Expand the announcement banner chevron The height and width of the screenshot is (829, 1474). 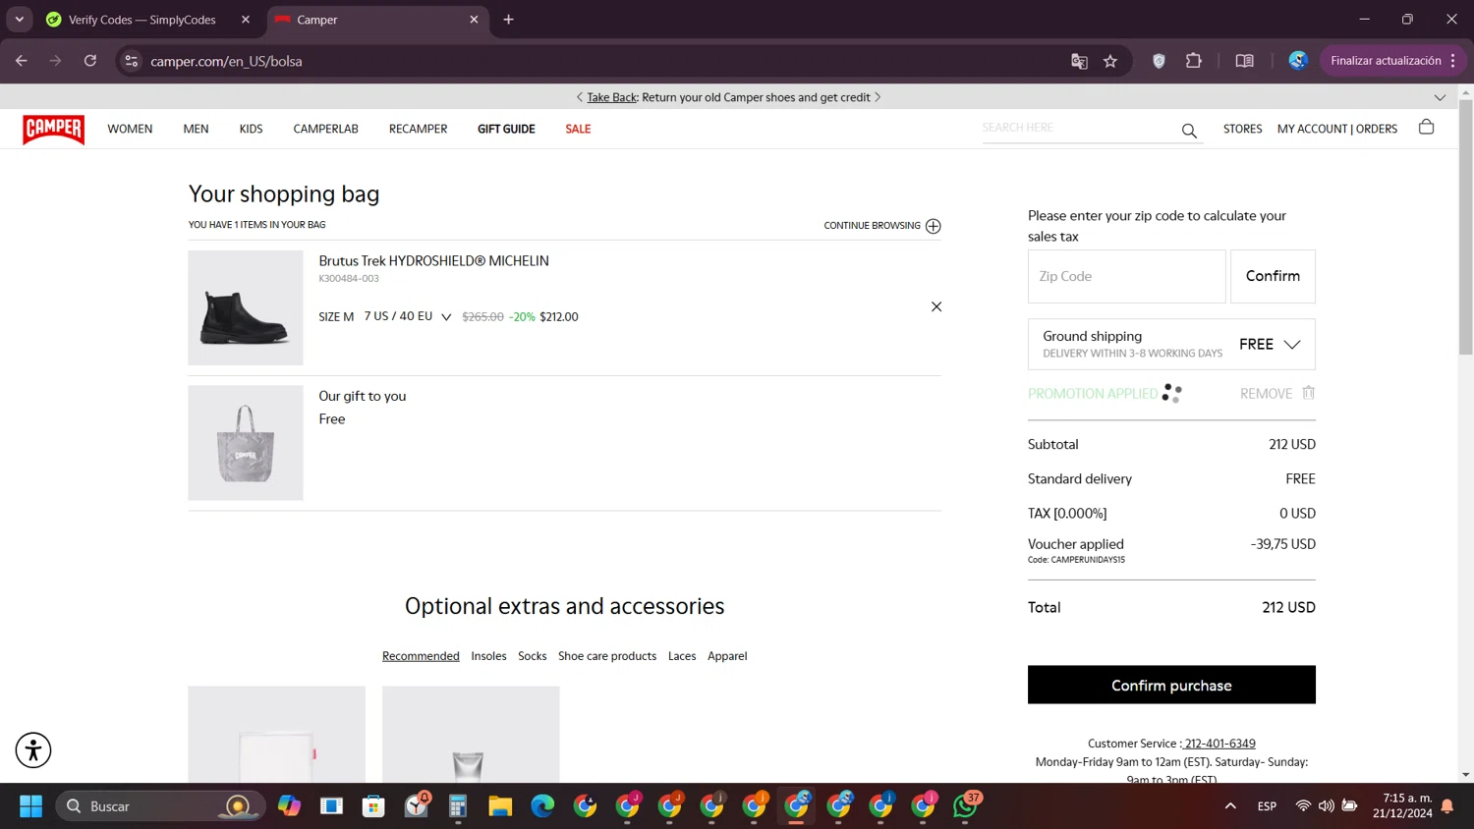(x=1440, y=97)
